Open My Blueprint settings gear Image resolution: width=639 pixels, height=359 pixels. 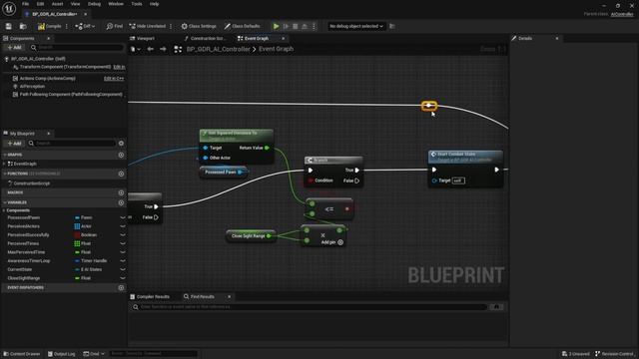tap(121, 144)
